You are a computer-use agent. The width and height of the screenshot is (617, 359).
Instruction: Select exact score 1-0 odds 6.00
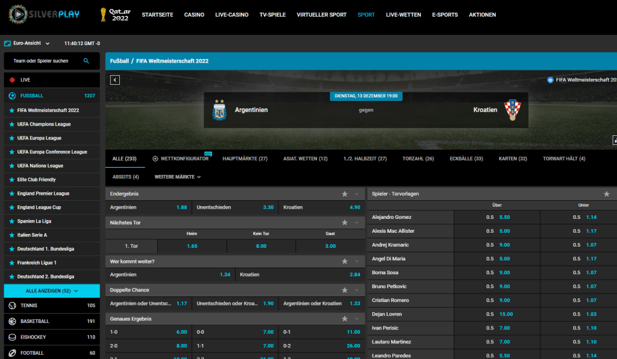click(148, 333)
